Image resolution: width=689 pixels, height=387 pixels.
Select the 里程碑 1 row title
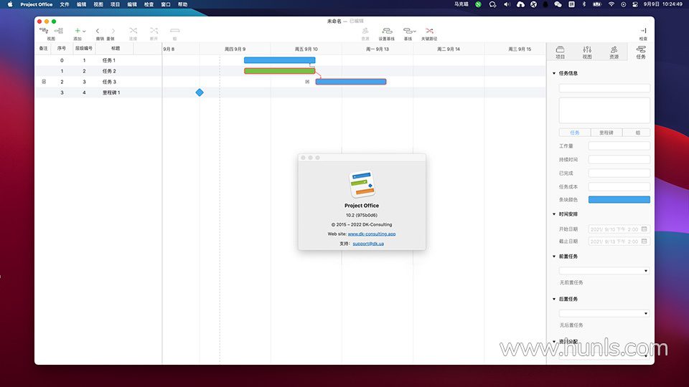point(111,92)
